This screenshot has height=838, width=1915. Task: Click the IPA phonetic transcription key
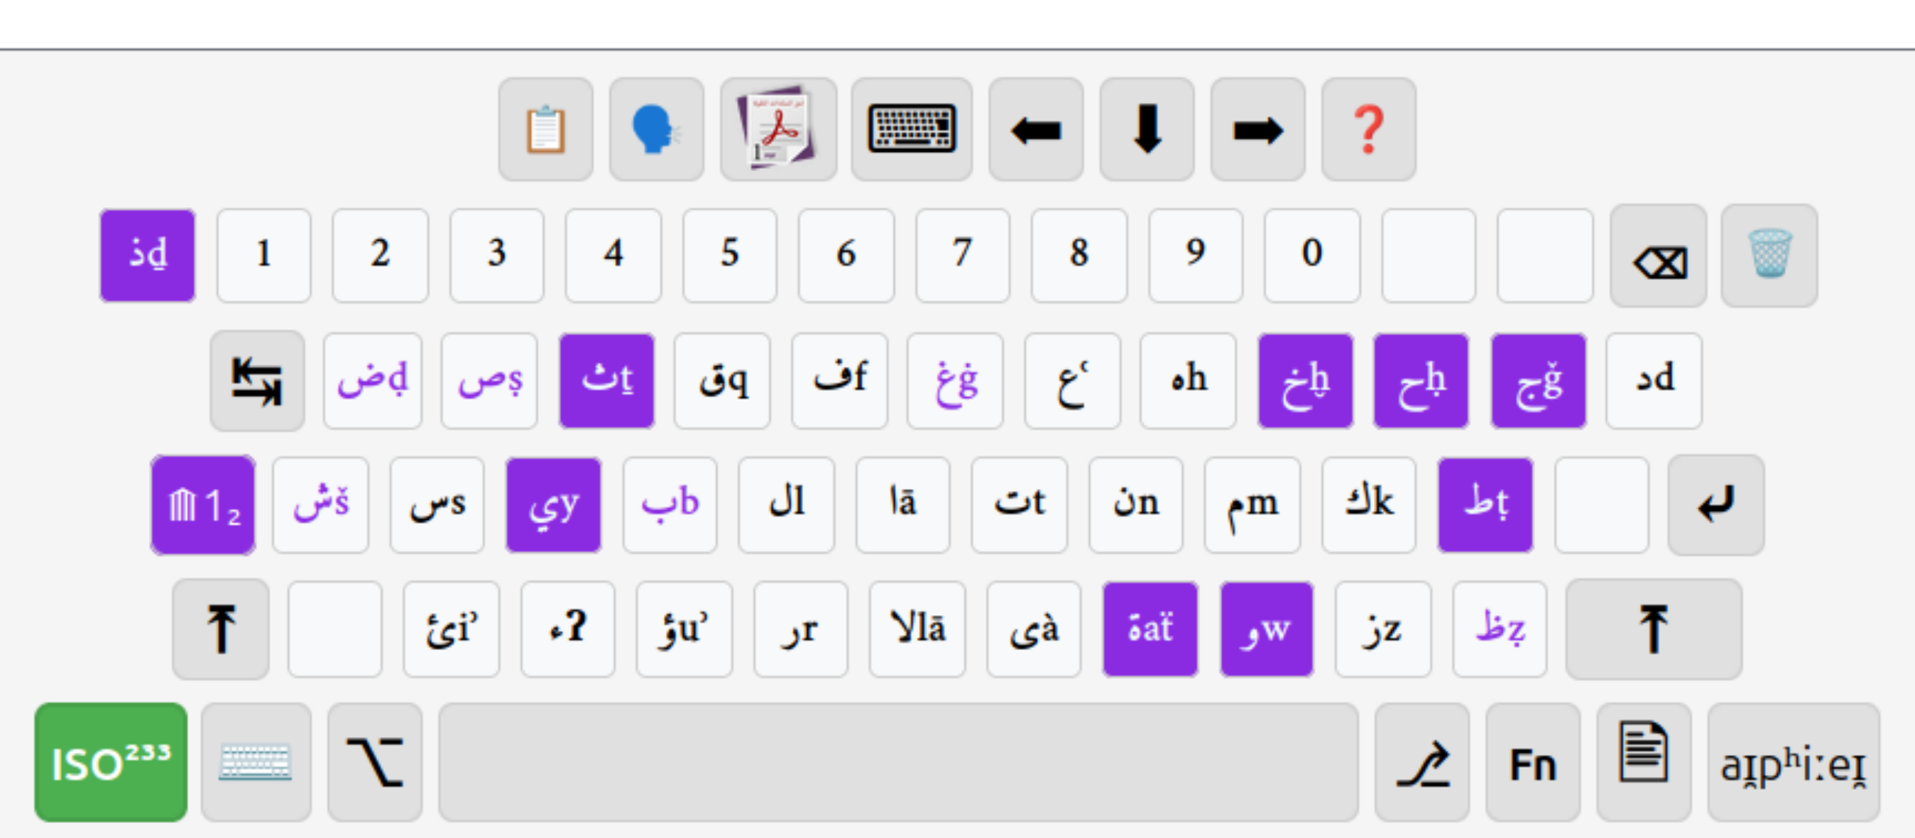click(1792, 763)
